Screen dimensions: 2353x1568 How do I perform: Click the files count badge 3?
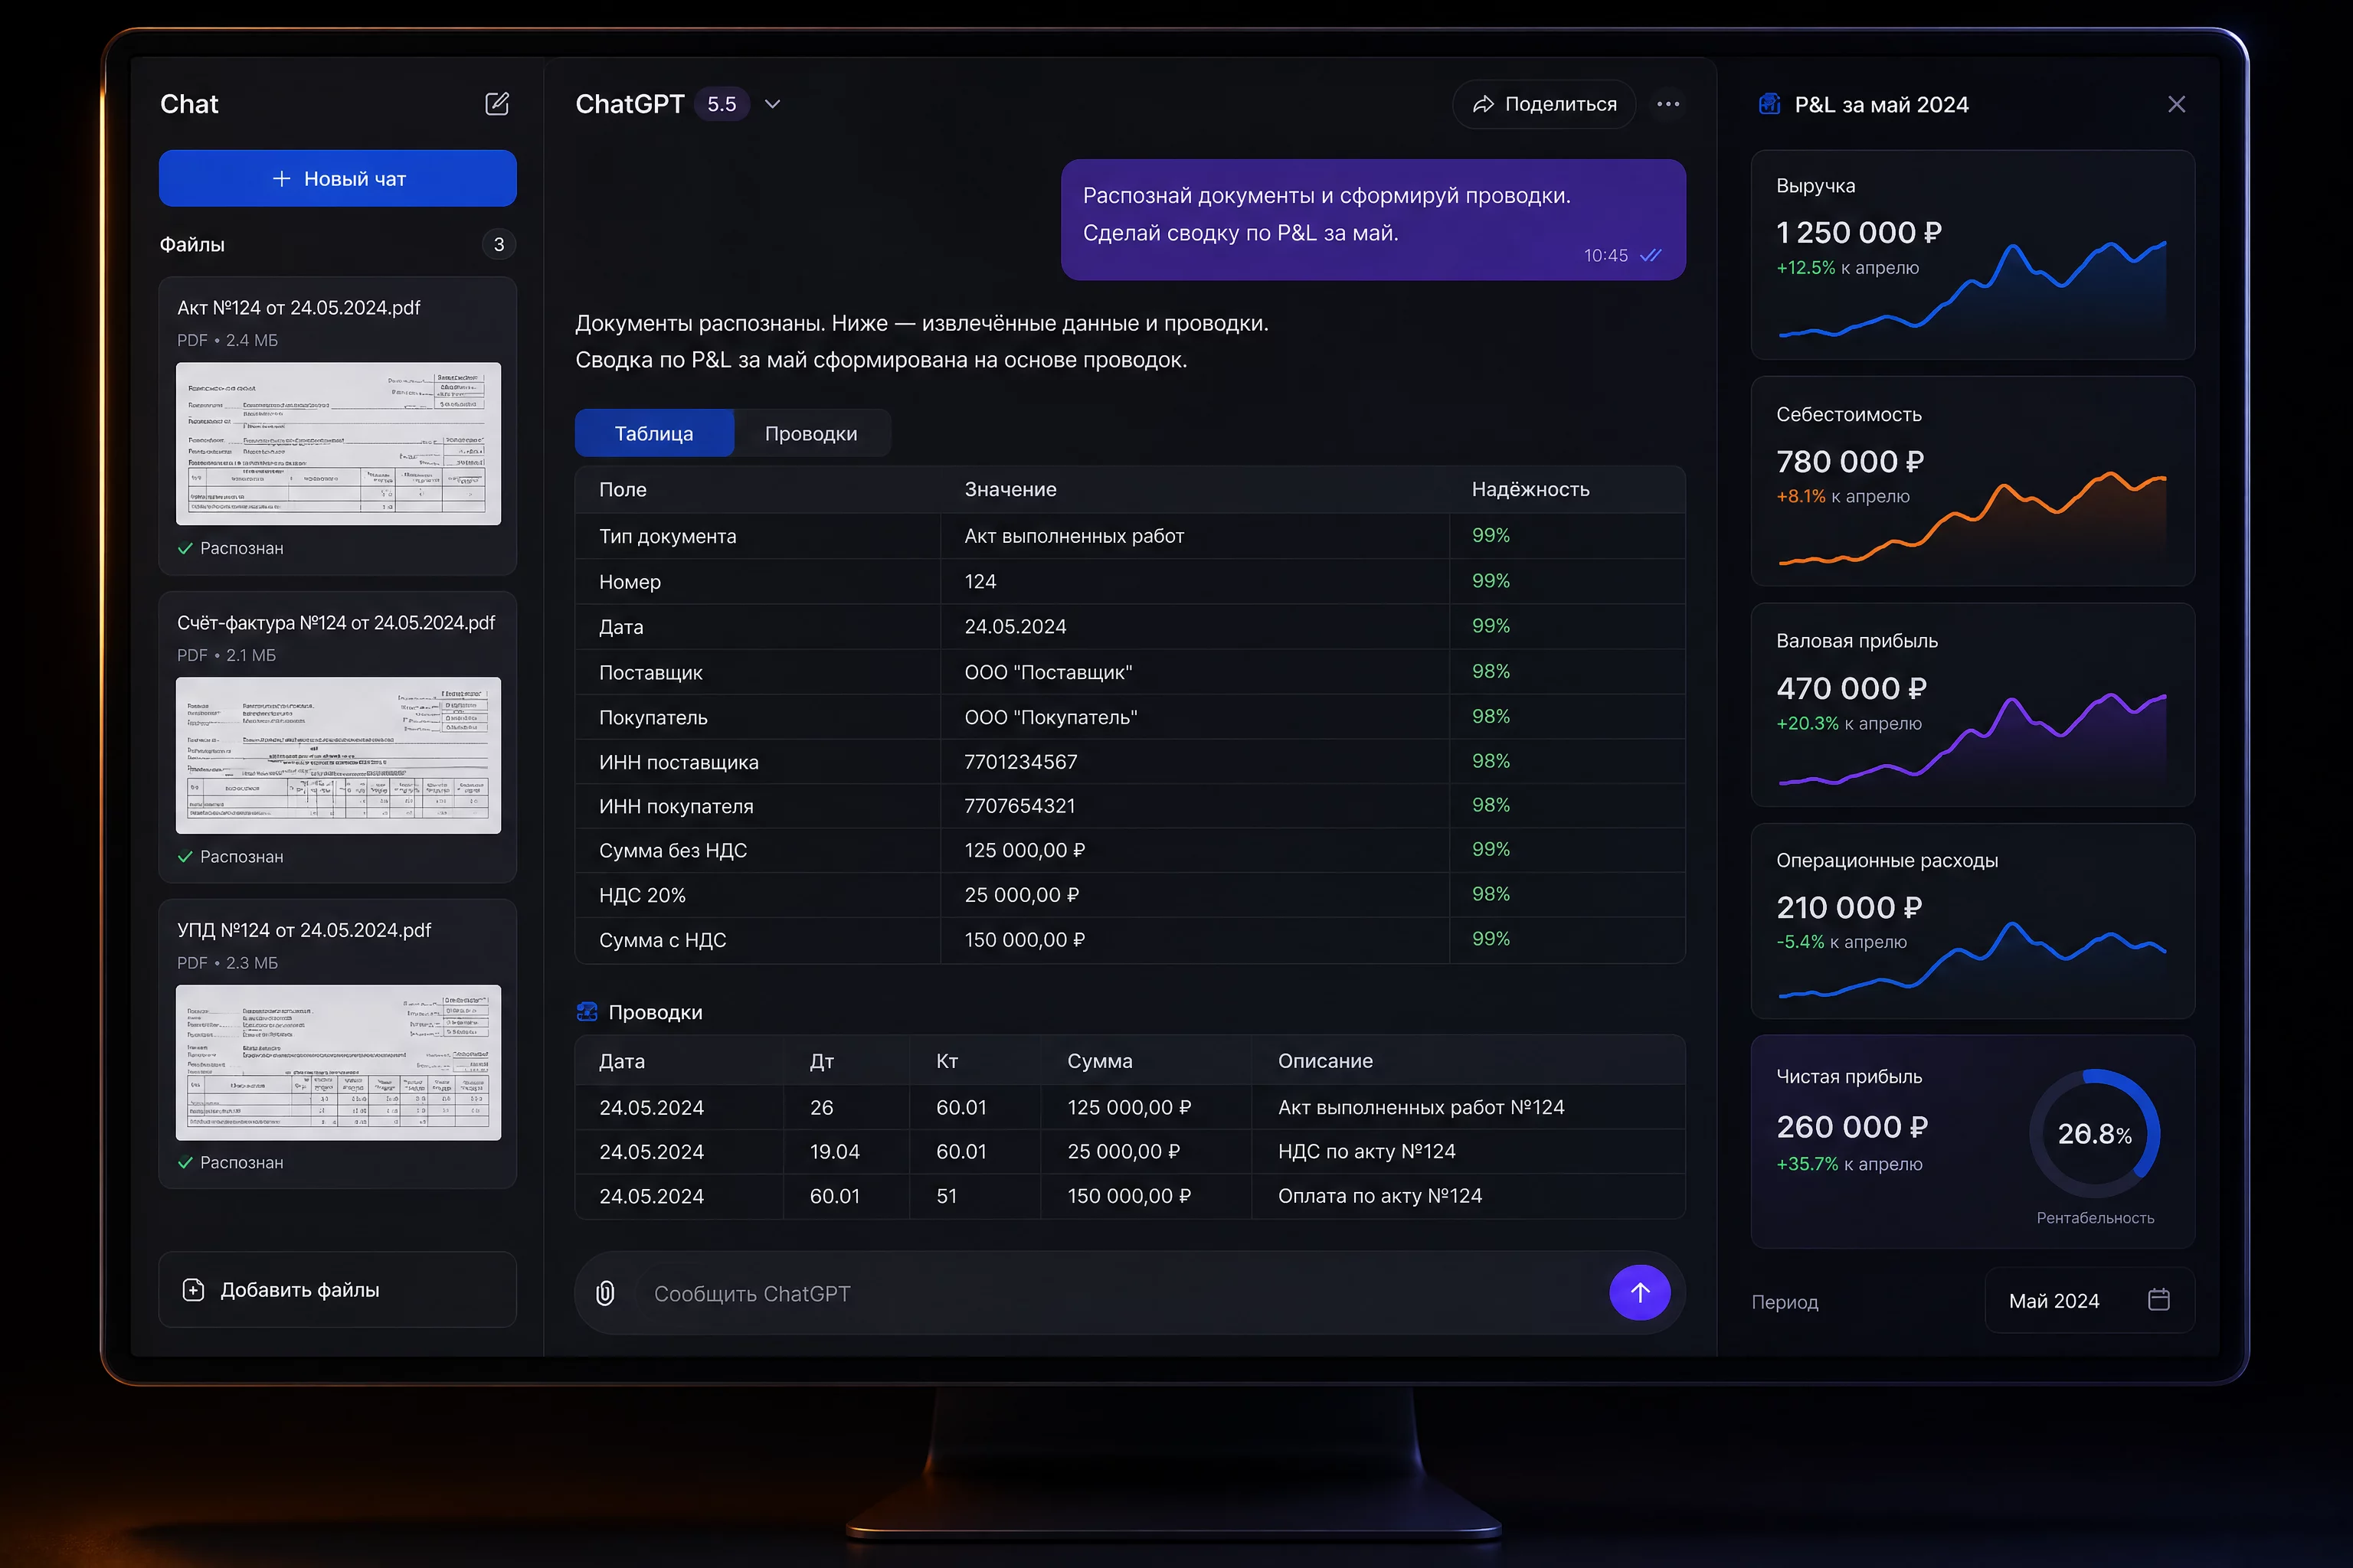tap(499, 244)
